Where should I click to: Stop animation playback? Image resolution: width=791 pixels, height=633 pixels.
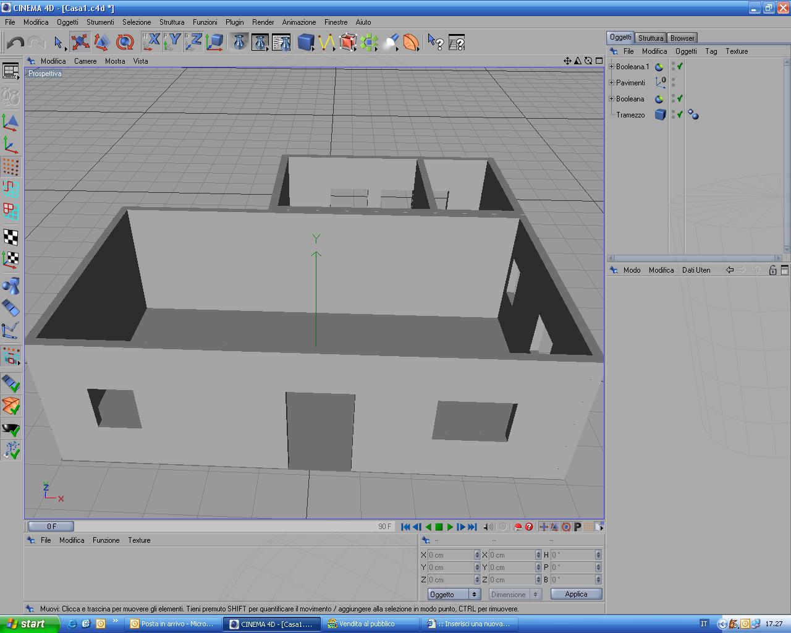click(x=439, y=527)
